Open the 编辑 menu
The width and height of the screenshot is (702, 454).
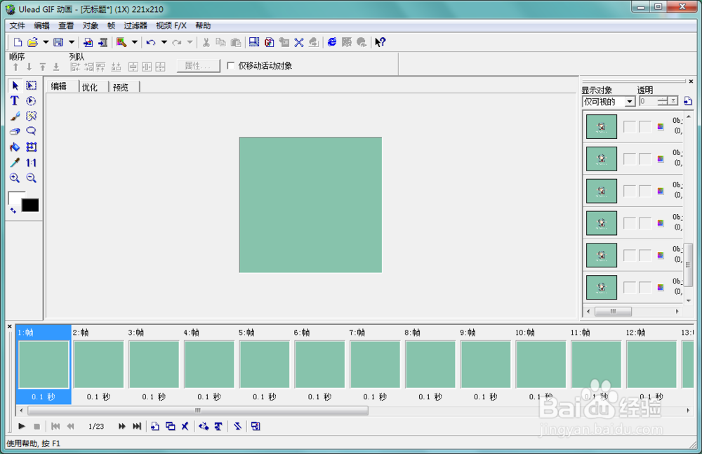pos(41,25)
